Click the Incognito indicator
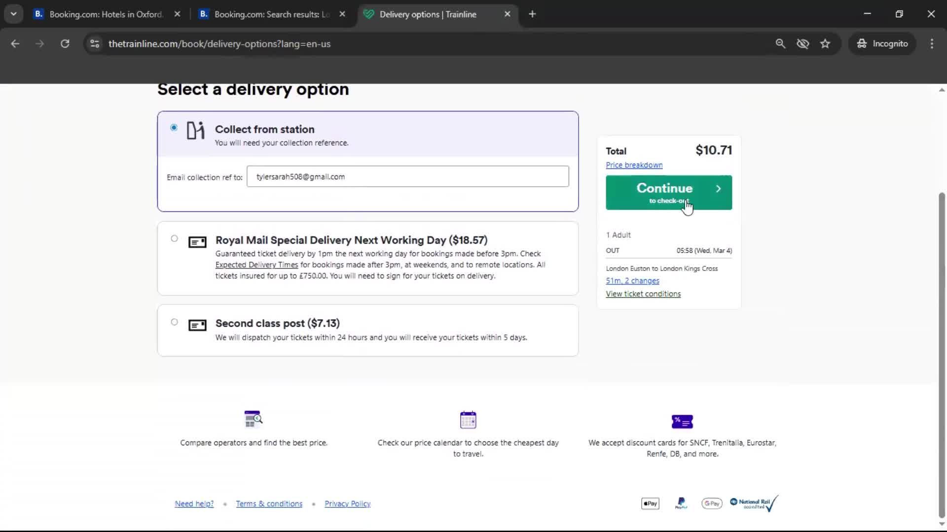This screenshot has width=947, height=532. [882, 43]
